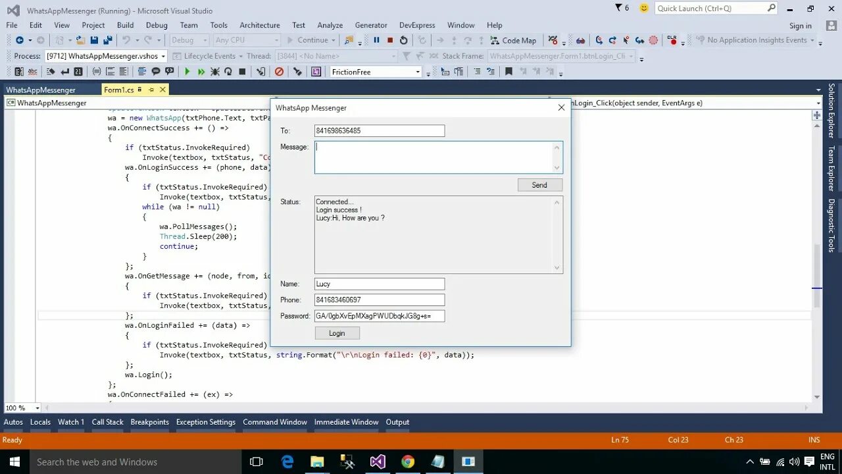Open Microsoft Edge from the taskbar
Image resolution: width=842 pixels, height=474 pixels.
coord(287,461)
